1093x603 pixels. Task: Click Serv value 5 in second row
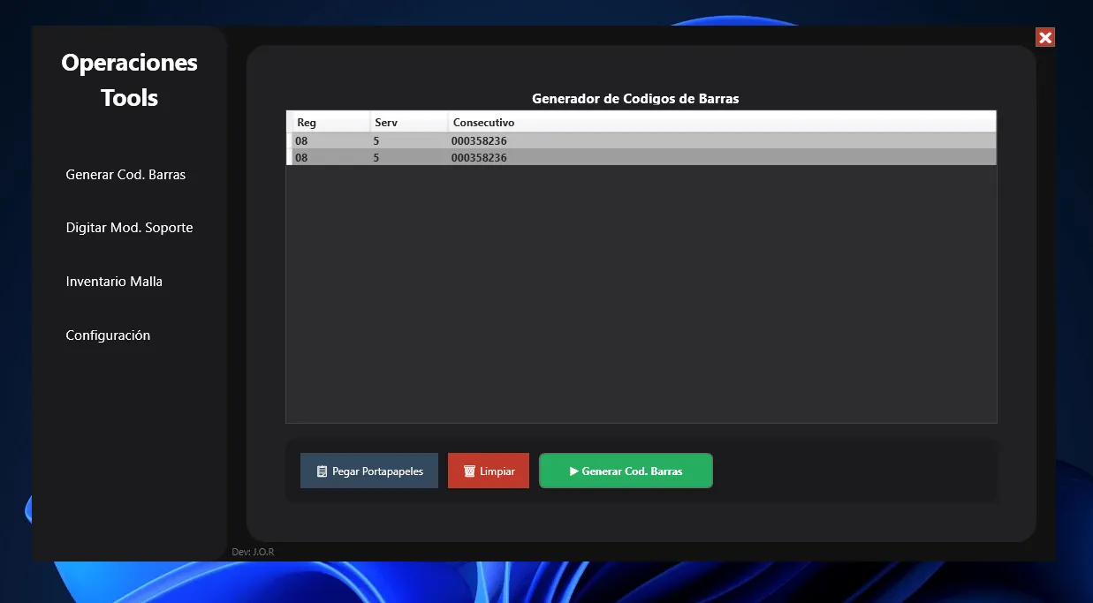[376, 157]
